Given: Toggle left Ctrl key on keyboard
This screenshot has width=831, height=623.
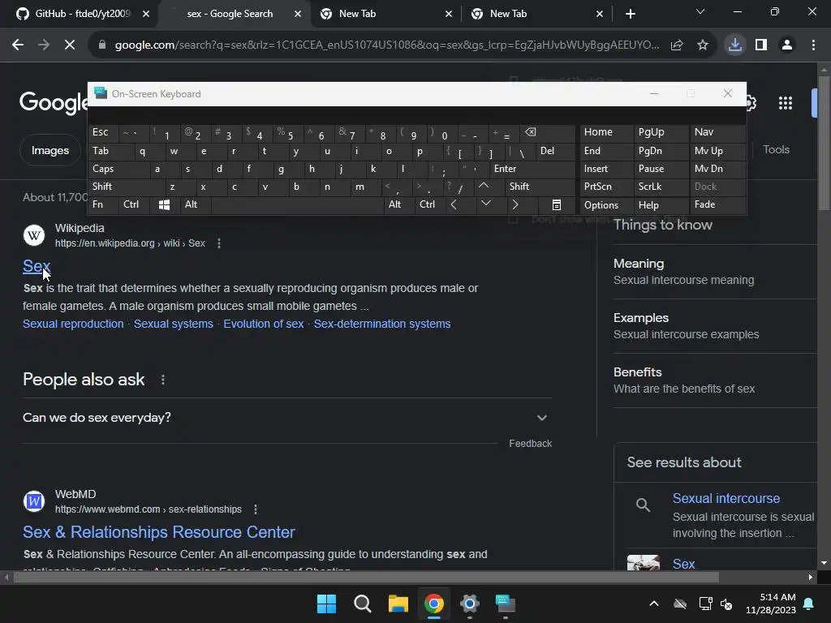Looking at the screenshot, I should coord(135,204).
